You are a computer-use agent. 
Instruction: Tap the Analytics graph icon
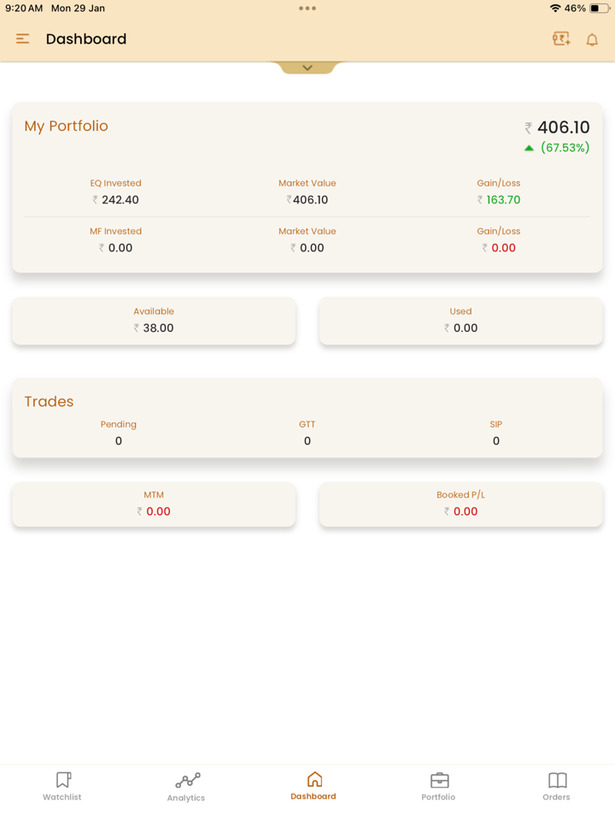(187, 780)
